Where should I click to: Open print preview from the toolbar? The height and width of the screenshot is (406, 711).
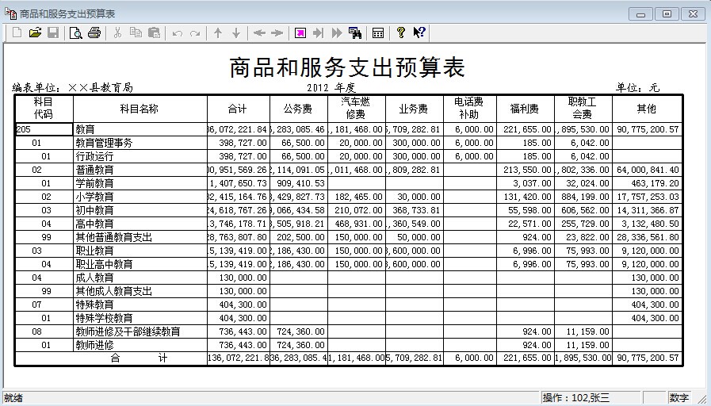point(76,33)
